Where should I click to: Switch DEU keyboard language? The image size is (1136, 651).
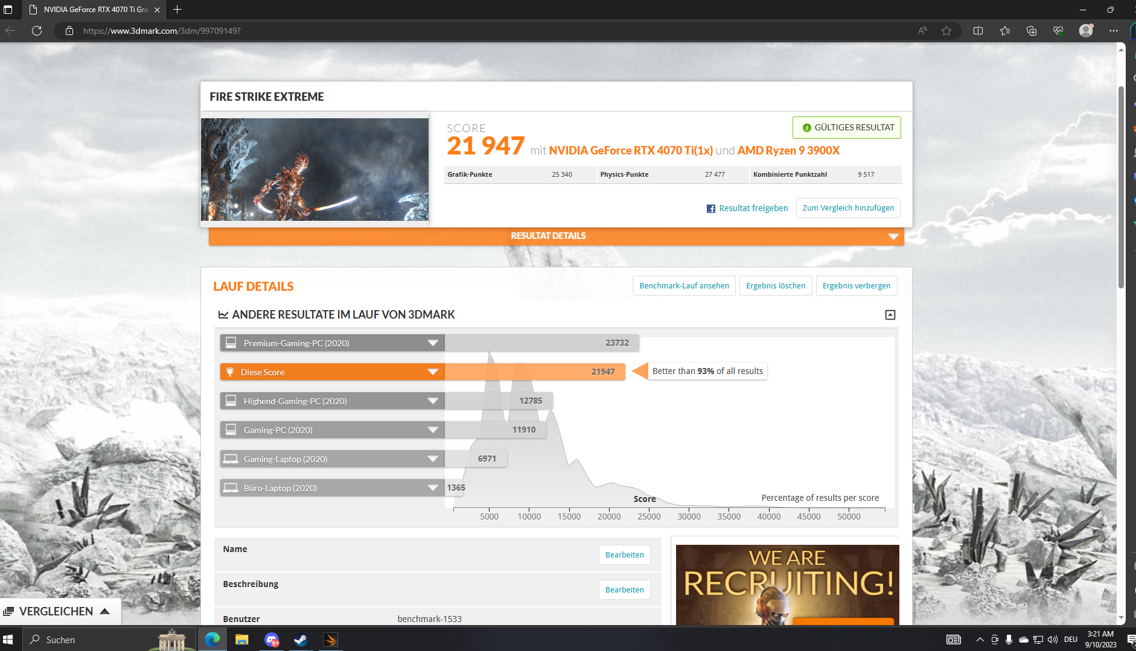1071,640
